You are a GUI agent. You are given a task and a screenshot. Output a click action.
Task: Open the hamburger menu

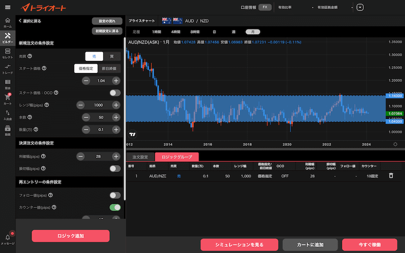[8, 7]
